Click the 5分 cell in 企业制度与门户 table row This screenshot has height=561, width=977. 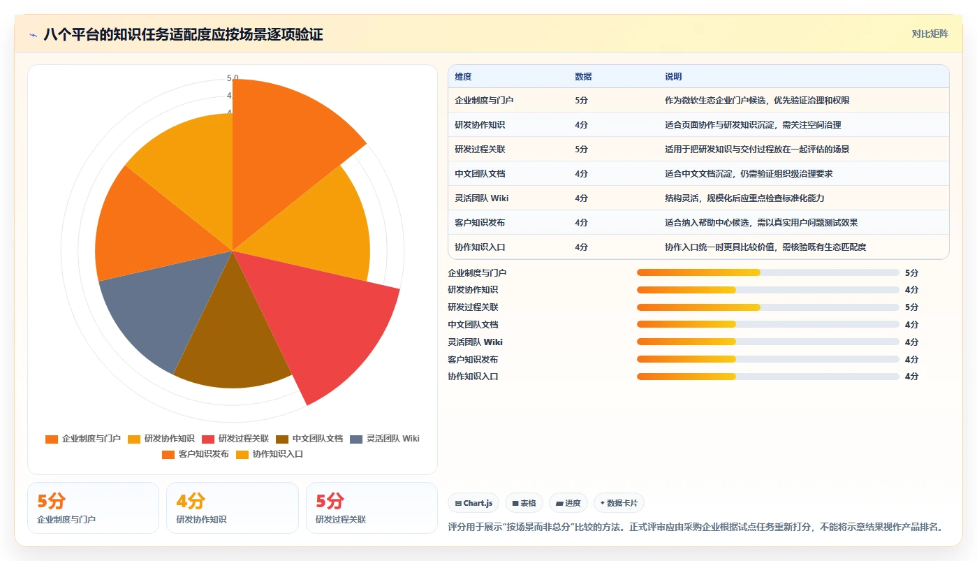[x=581, y=101]
